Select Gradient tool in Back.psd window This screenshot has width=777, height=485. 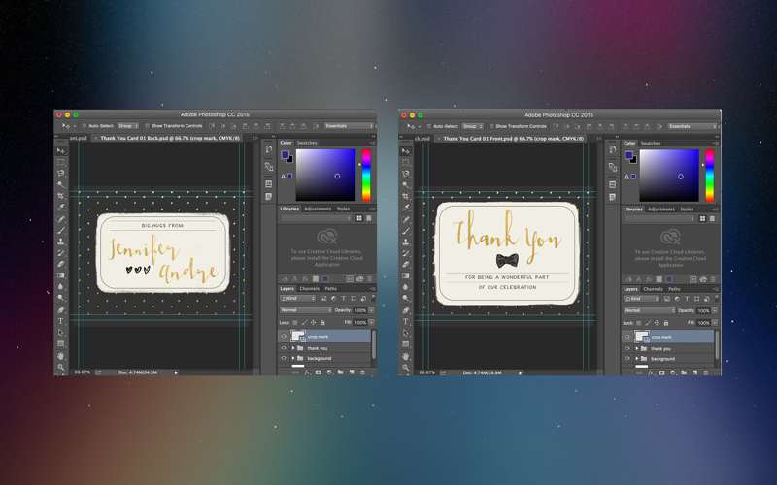[60, 275]
